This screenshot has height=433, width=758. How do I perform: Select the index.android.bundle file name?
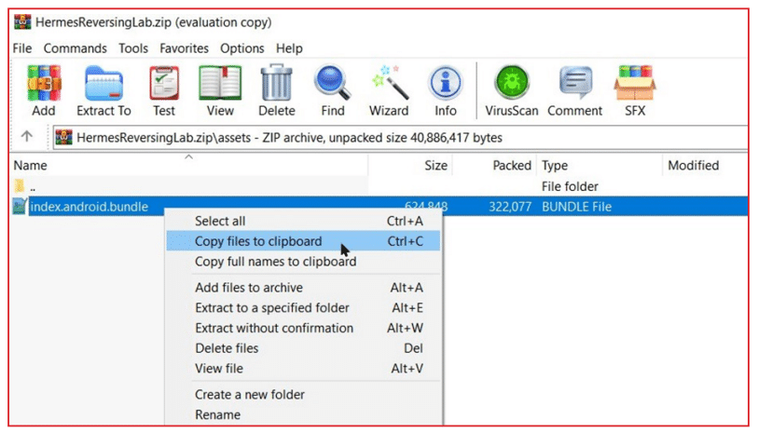point(90,207)
